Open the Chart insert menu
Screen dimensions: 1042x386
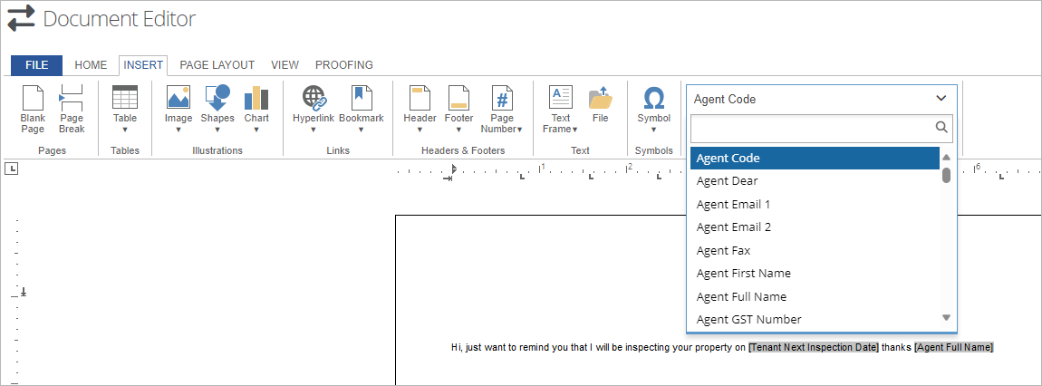click(256, 110)
